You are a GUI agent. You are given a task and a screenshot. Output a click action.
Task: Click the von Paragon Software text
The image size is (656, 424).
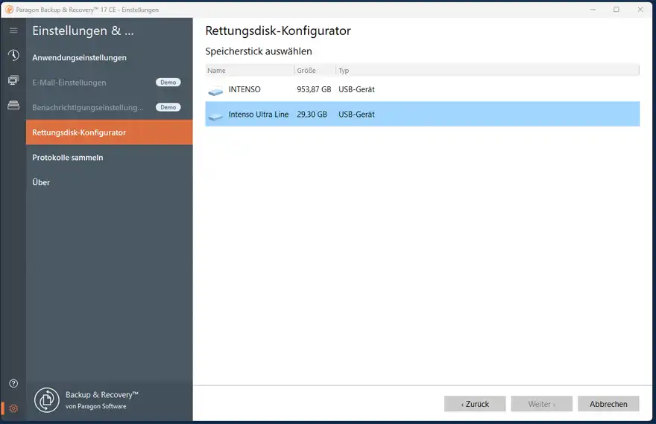point(96,406)
